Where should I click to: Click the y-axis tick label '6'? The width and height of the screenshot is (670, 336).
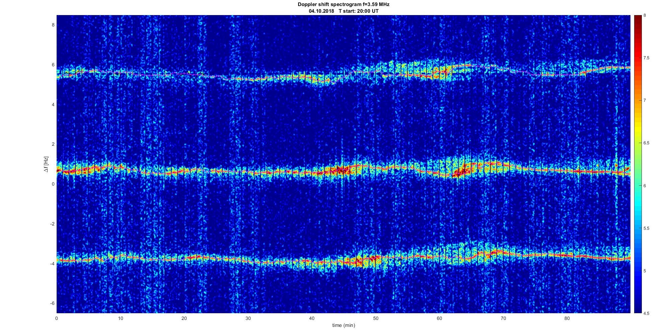tap(53, 65)
